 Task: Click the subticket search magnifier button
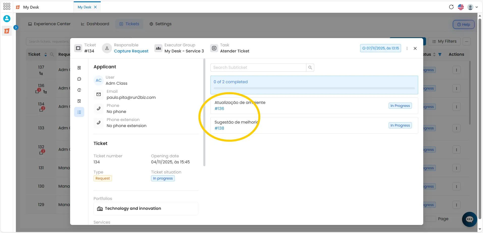point(310,68)
